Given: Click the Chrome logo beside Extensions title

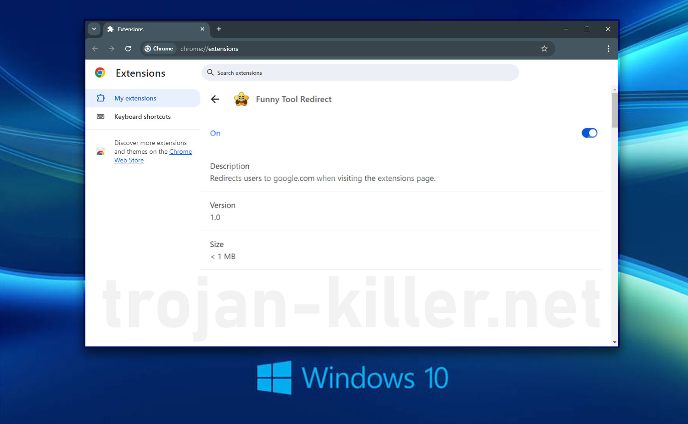Looking at the screenshot, I should click(100, 73).
